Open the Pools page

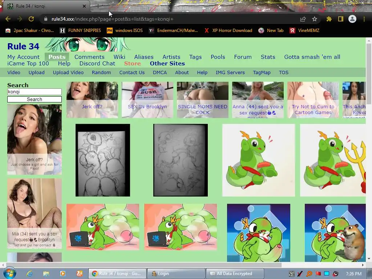click(x=218, y=57)
